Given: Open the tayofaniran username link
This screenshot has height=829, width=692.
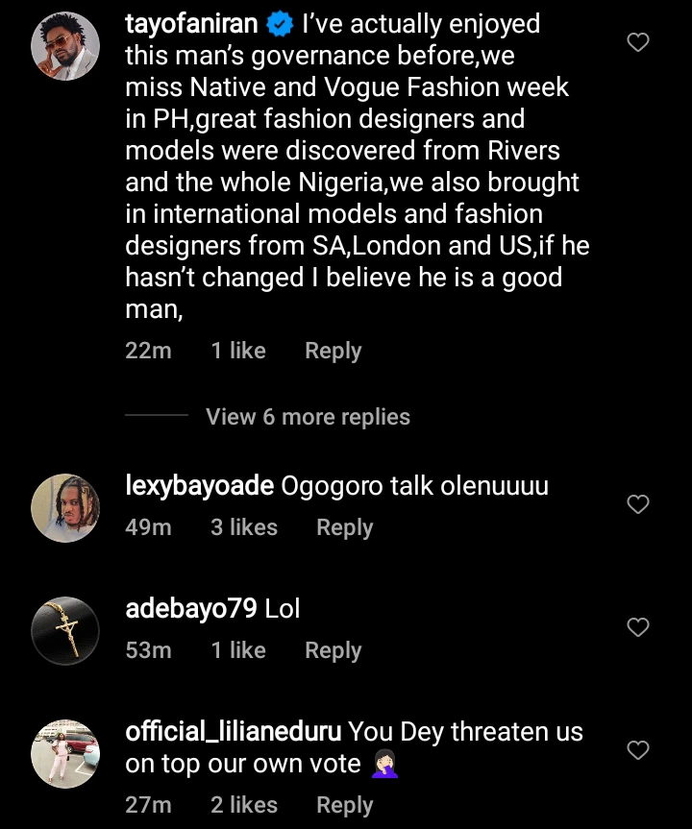Looking at the screenshot, I should [x=191, y=24].
